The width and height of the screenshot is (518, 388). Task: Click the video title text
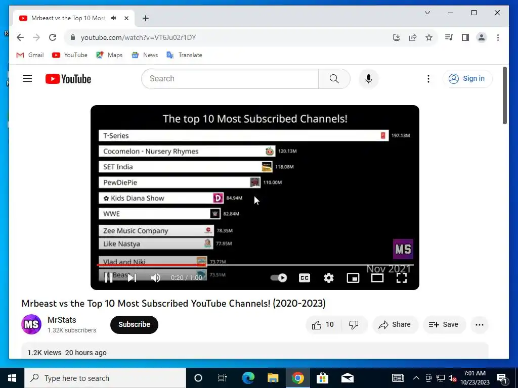click(174, 303)
